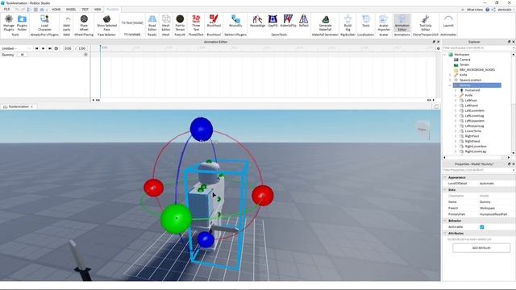This screenshot has width=516, height=290.
Task: Open the ResizeAlign tool
Action: point(257,21)
